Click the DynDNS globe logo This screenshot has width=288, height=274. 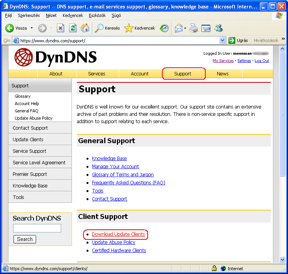(x=24, y=57)
